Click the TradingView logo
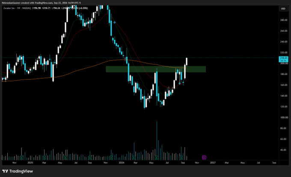Image resolution: width=291 pixels, height=177 pixels. pyautogui.click(x=18, y=171)
